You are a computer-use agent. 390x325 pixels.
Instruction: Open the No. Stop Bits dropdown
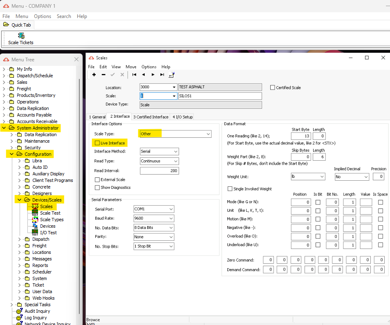point(171,247)
